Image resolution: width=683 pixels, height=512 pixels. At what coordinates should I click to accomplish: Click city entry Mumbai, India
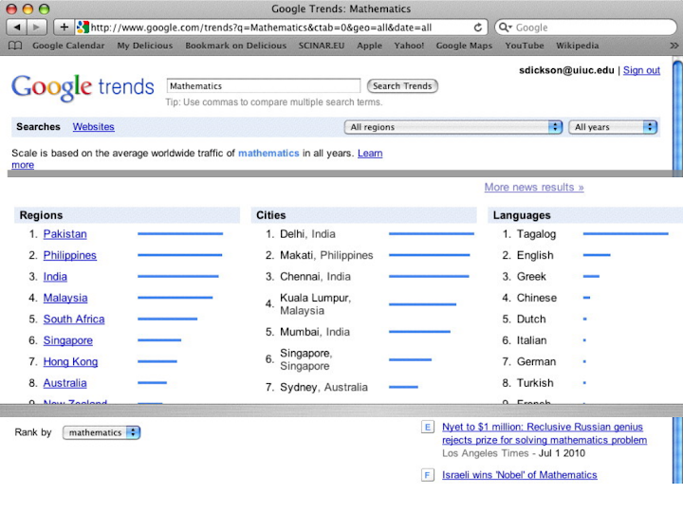tap(315, 332)
